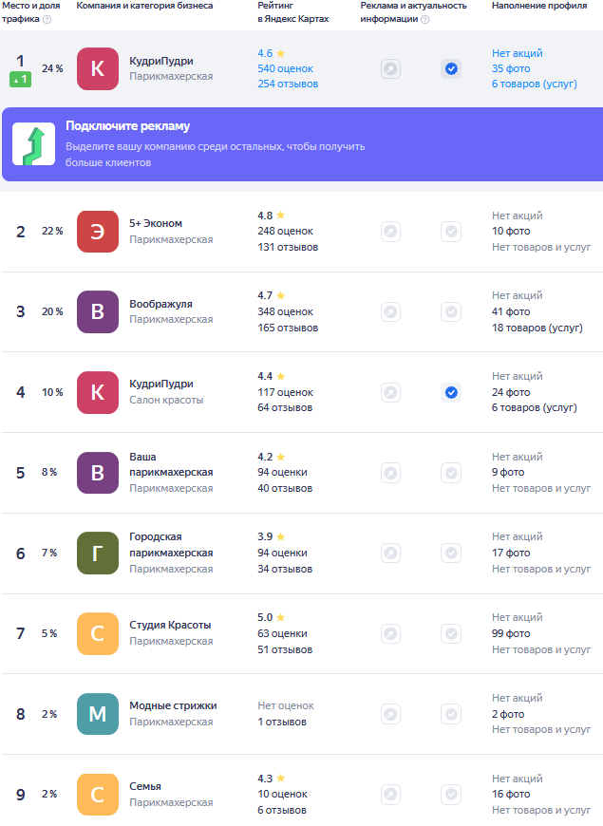Click the green +1 position change badge
This screenshot has width=603, height=826.
pos(21,80)
